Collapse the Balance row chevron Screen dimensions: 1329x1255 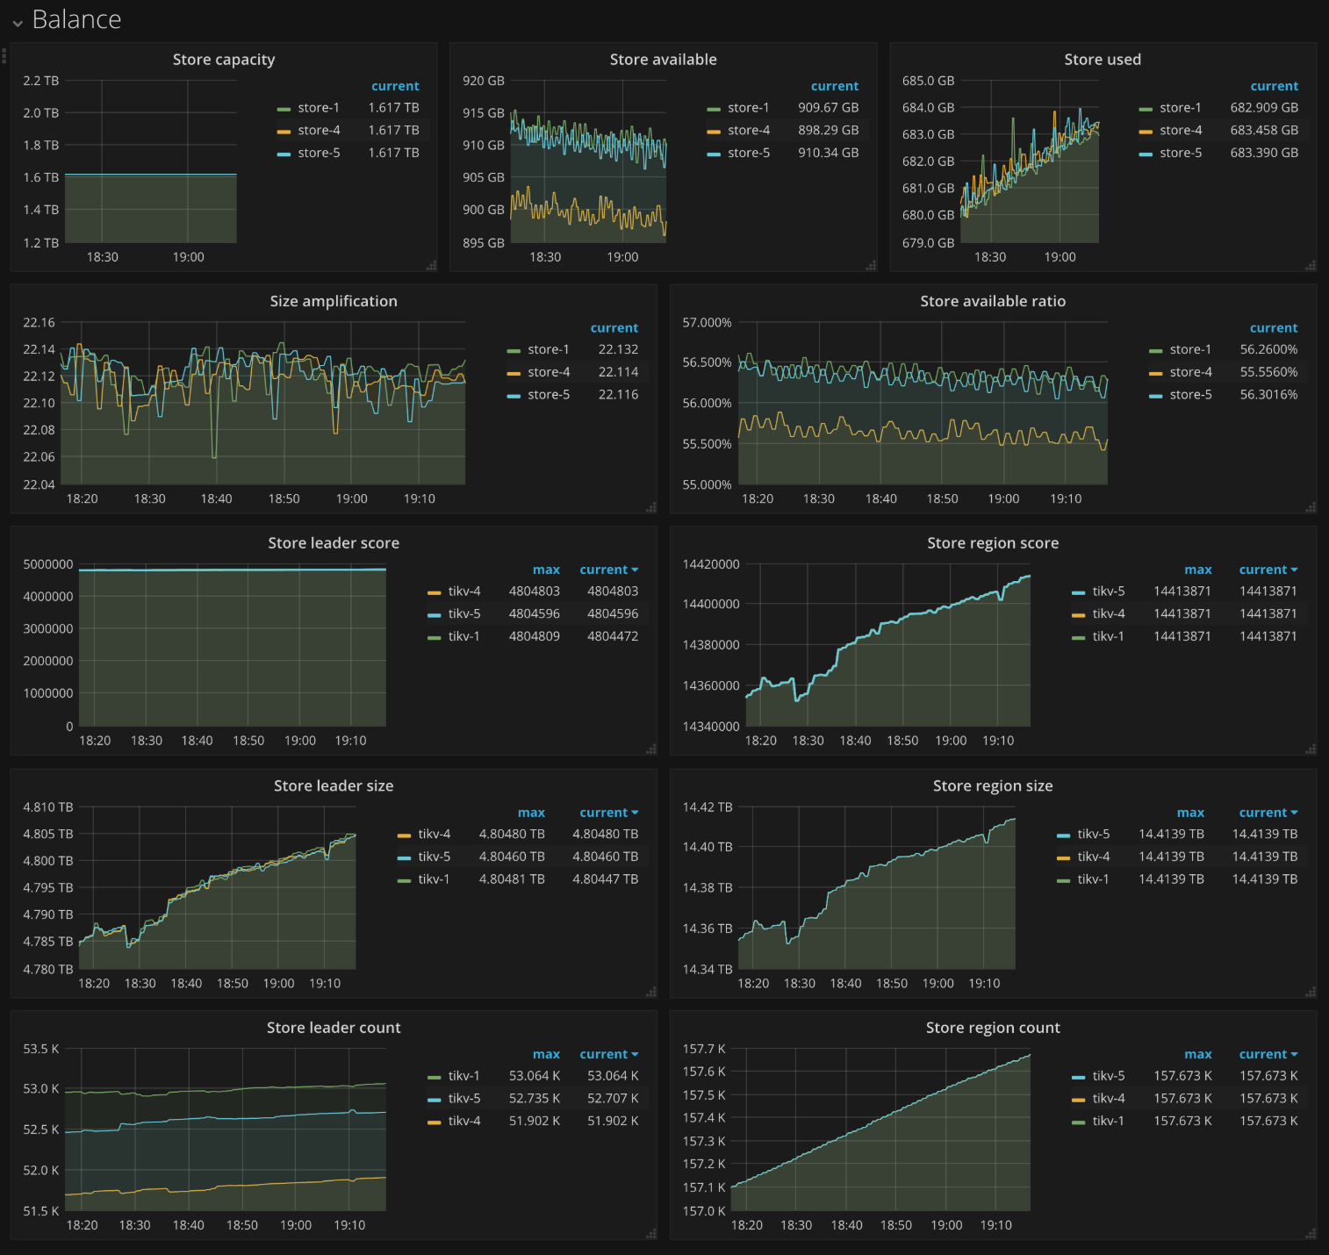pyautogui.click(x=18, y=23)
